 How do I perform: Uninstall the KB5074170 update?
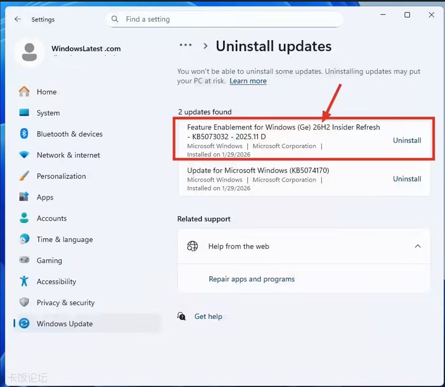coord(407,179)
